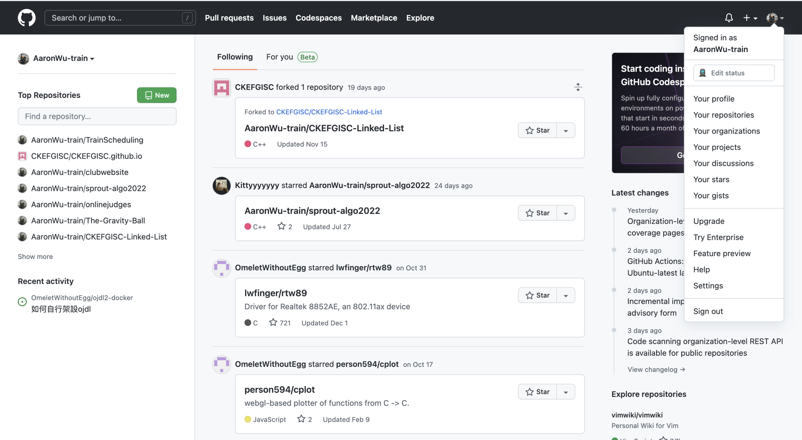Image resolution: width=802 pixels, height=440 pixels.
Task: Open OmeletWithoutEgg/ojdl2-docker recent activity
Action: click(x=82, y=298)
